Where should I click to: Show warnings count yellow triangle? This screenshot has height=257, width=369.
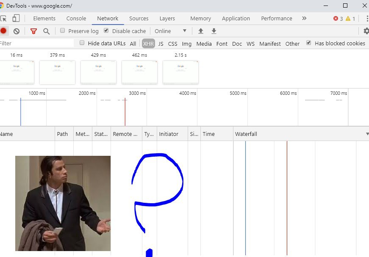click(x=348, y=18)
